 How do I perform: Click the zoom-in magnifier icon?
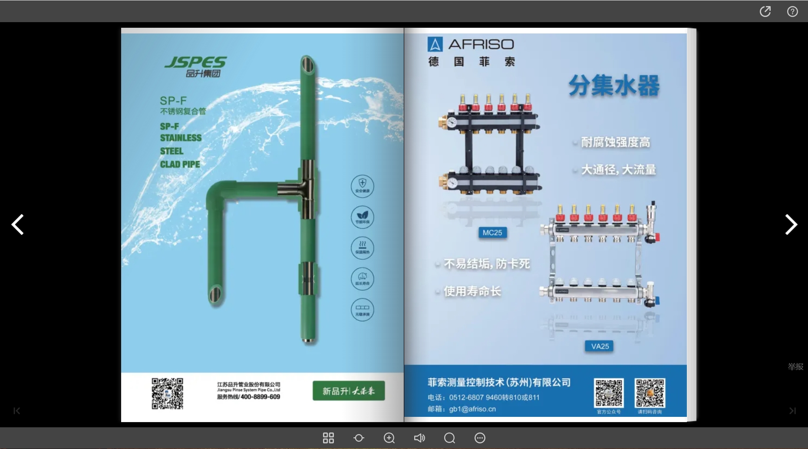pyautogui.click(x=389, y=438)
